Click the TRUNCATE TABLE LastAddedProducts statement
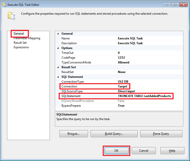 pyautogui.click(x=144, y=96)
